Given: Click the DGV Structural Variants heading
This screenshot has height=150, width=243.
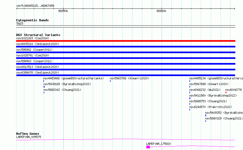Looking at the screenshot, I should tap(38, 35).
